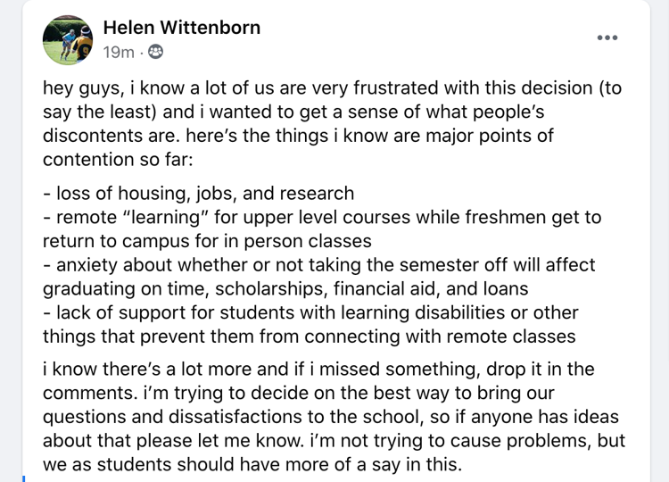
Task: Click the lack of support for students line
Action: click(310, 313)
